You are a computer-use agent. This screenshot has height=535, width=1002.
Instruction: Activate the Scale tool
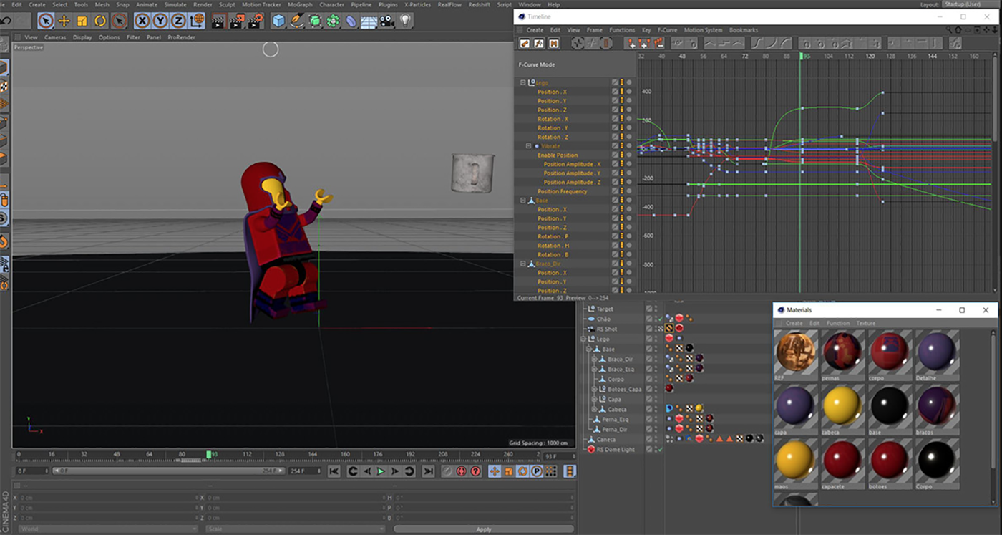82,21
